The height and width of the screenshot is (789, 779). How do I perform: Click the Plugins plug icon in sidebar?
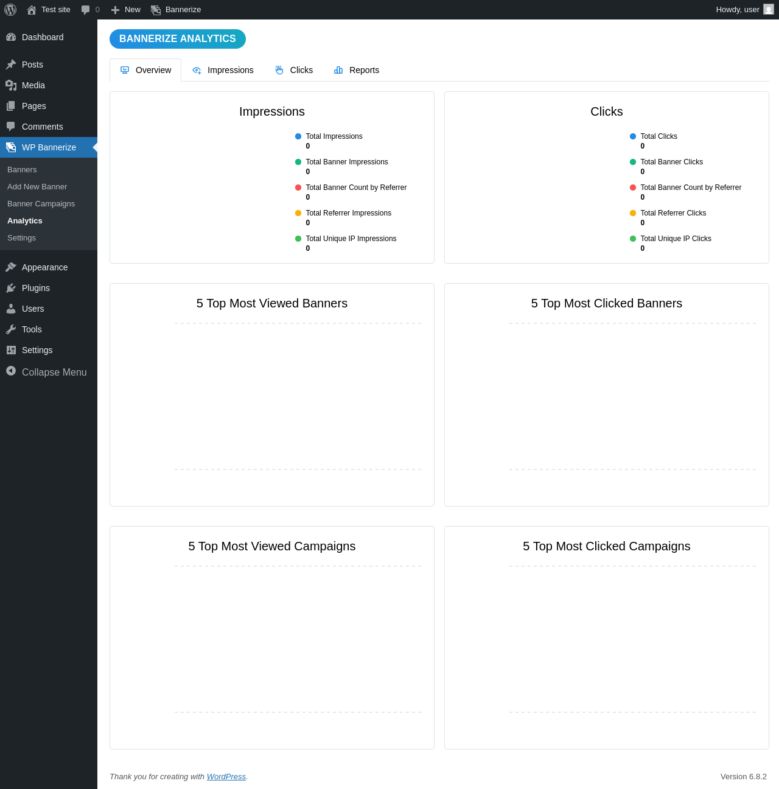click(x=11, y=288)
